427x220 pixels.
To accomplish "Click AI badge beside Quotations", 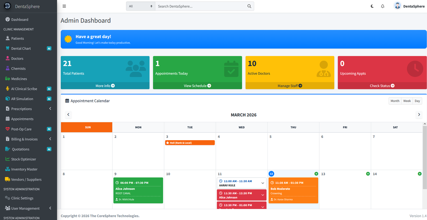I will 49,149.
